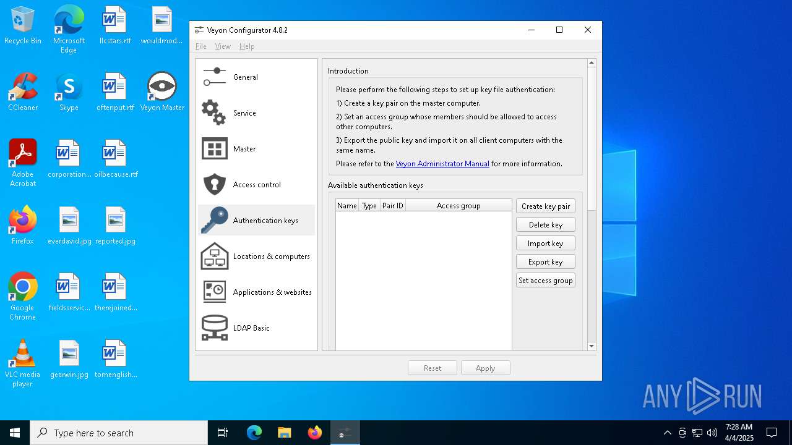Launch Adobe Acrobat desktop shortcut
792x445 pixels.
(x=23, y=163)
